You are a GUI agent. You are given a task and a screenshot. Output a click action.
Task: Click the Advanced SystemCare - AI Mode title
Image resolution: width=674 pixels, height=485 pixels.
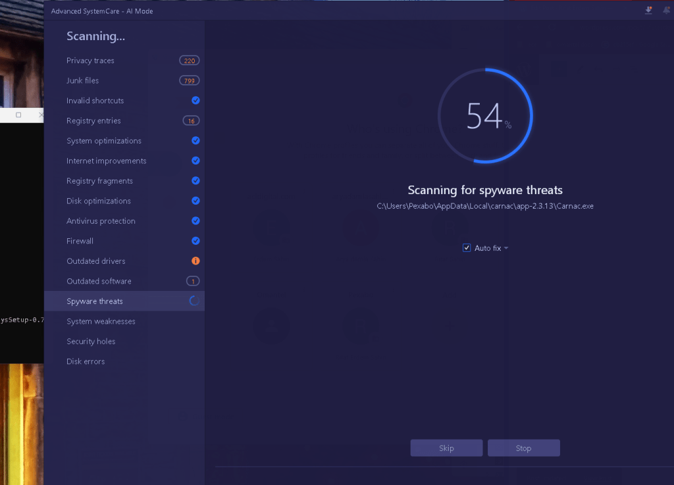tap(102, 11)
